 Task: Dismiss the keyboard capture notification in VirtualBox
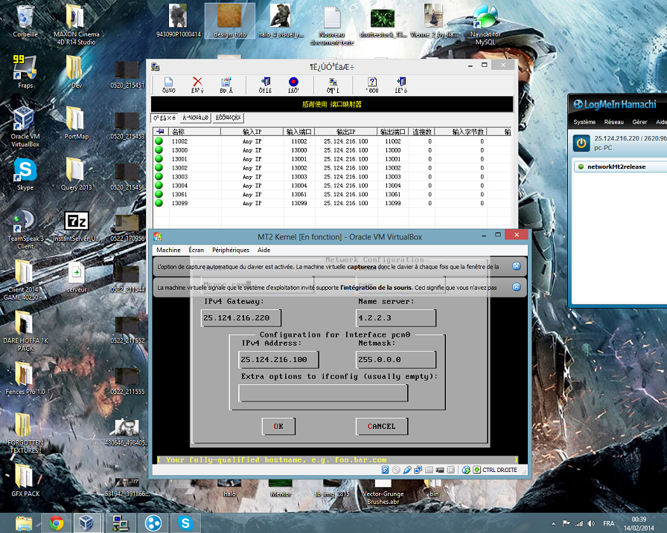[517, 266]
